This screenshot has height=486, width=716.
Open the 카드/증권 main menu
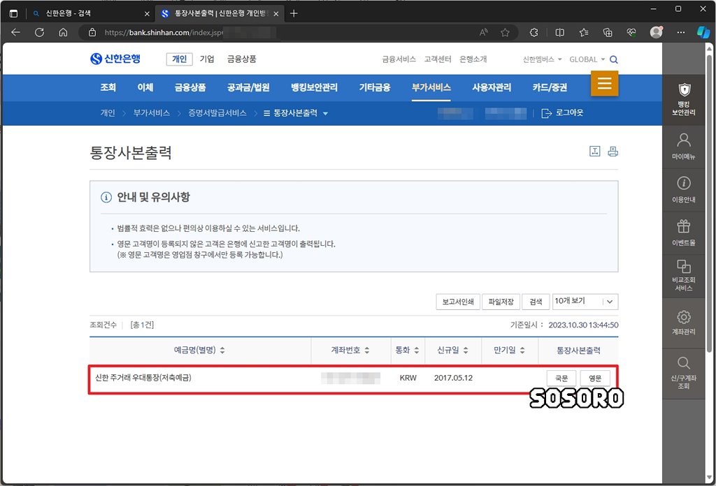coord(550,87)
